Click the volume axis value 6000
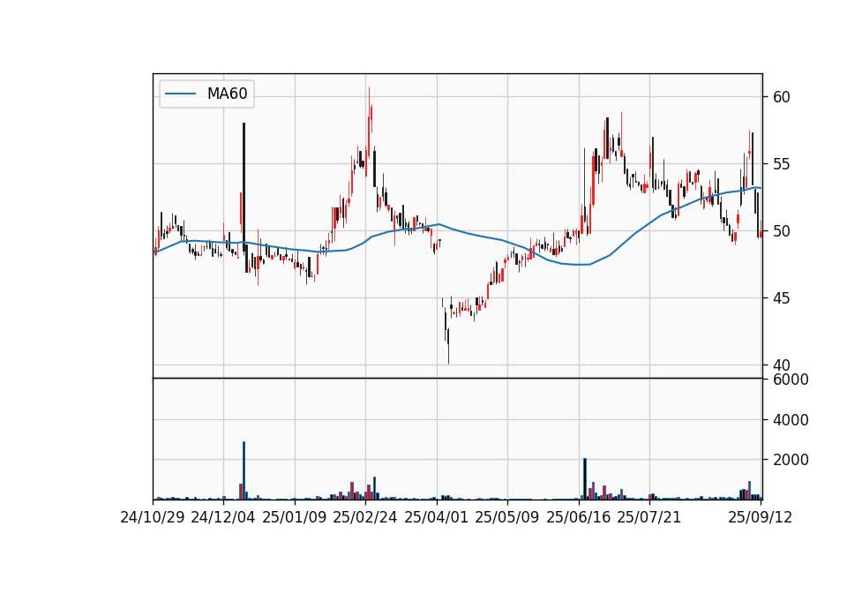This screenshot has width=847, height=609. click(791, 380)
